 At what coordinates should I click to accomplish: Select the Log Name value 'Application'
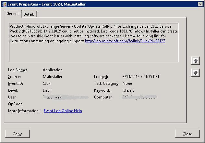click(53, 70)
